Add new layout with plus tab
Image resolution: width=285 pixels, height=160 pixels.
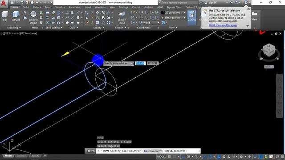coord(45,156)
